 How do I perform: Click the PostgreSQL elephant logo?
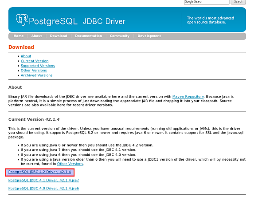click(22, 20)
